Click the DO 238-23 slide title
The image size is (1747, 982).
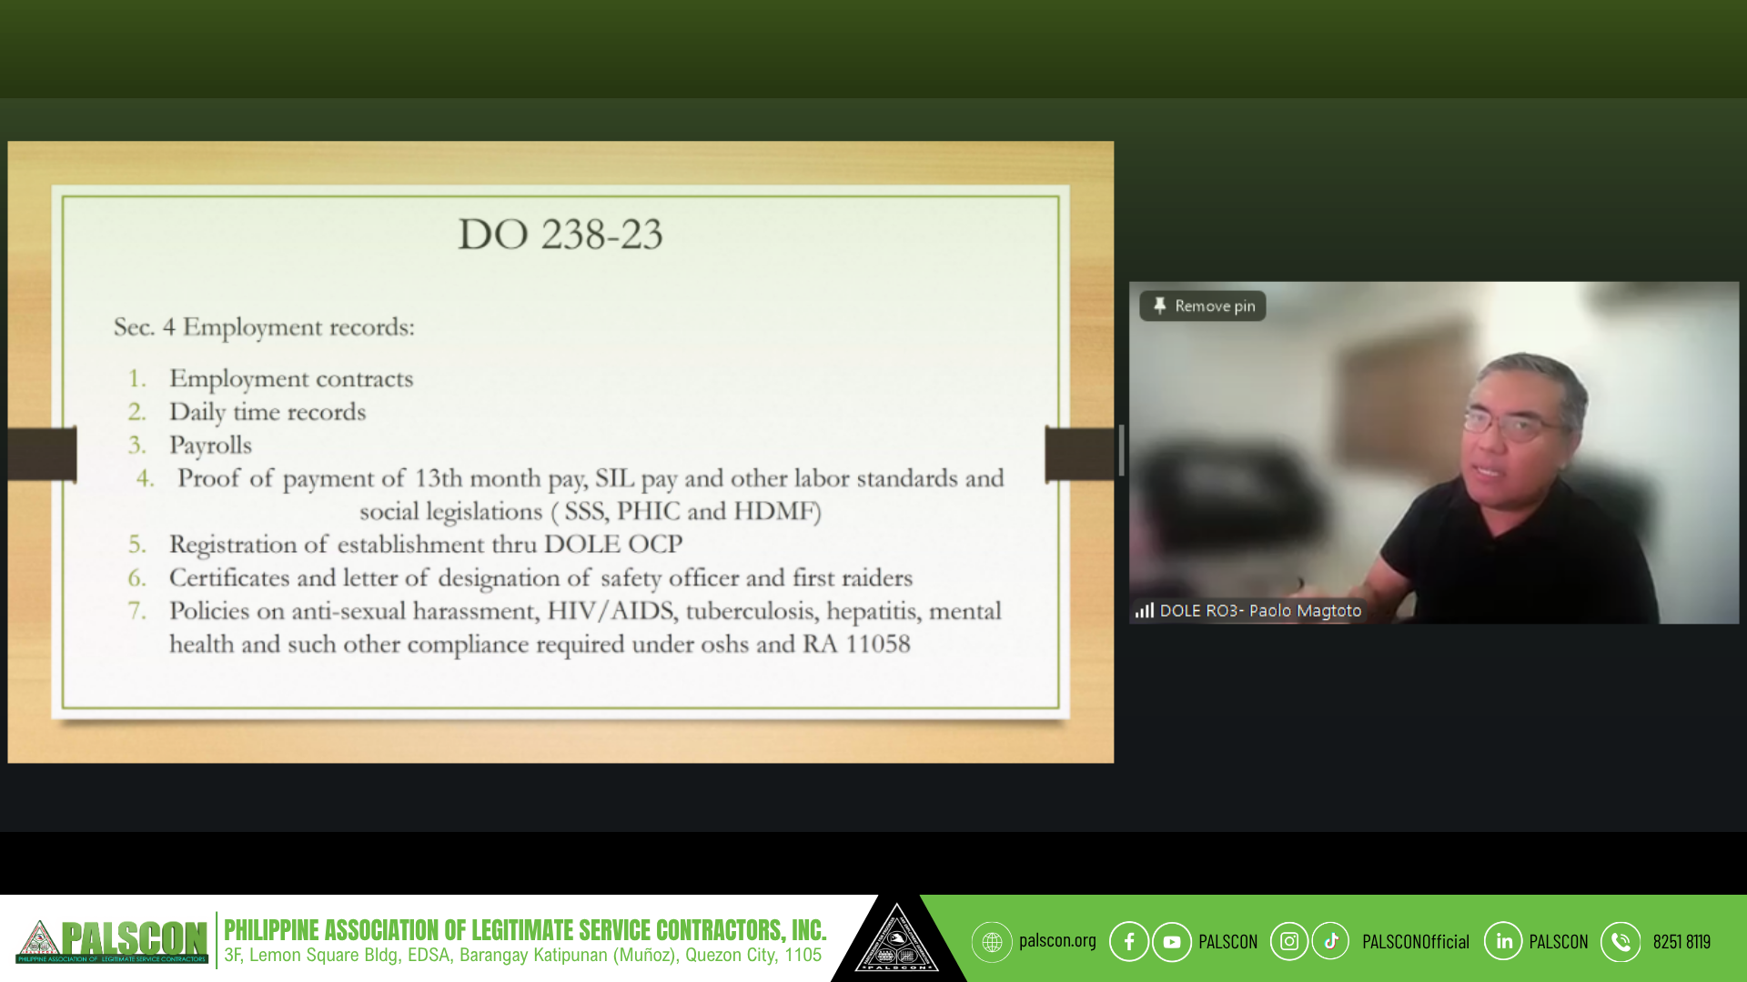tap(560, 235)
